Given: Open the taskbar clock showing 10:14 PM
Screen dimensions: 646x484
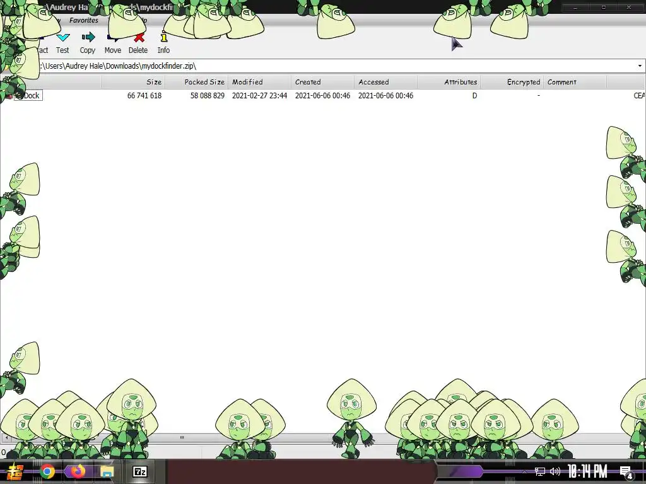Looking at the screenshot, I should pyautogui.click(x=587, y=471).
